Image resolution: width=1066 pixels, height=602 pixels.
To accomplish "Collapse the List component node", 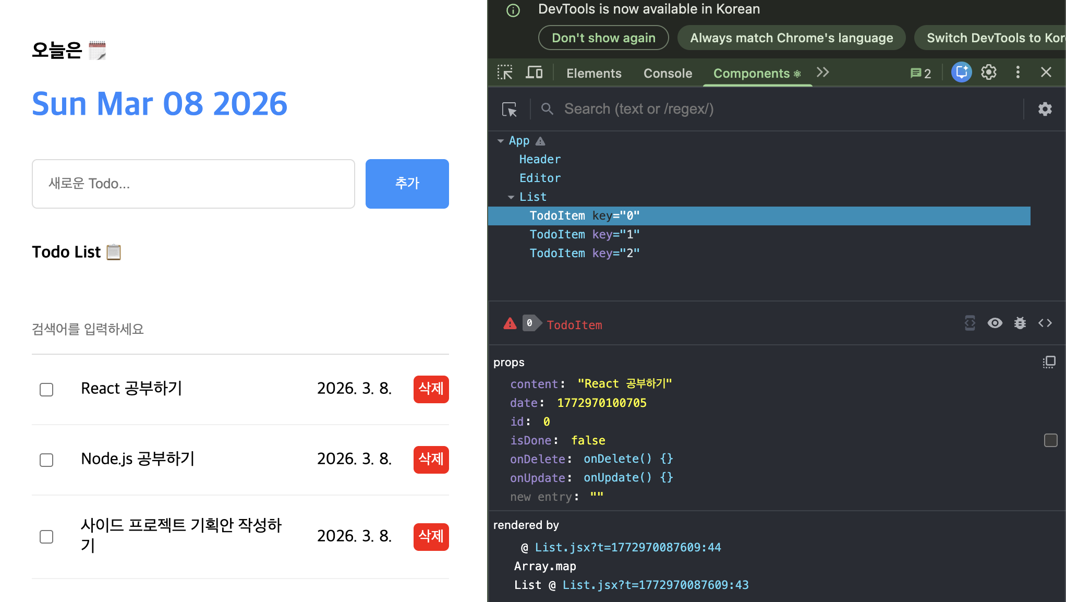I will point(511,197).
